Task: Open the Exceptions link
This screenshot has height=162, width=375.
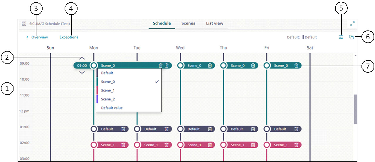Action: 69,37
